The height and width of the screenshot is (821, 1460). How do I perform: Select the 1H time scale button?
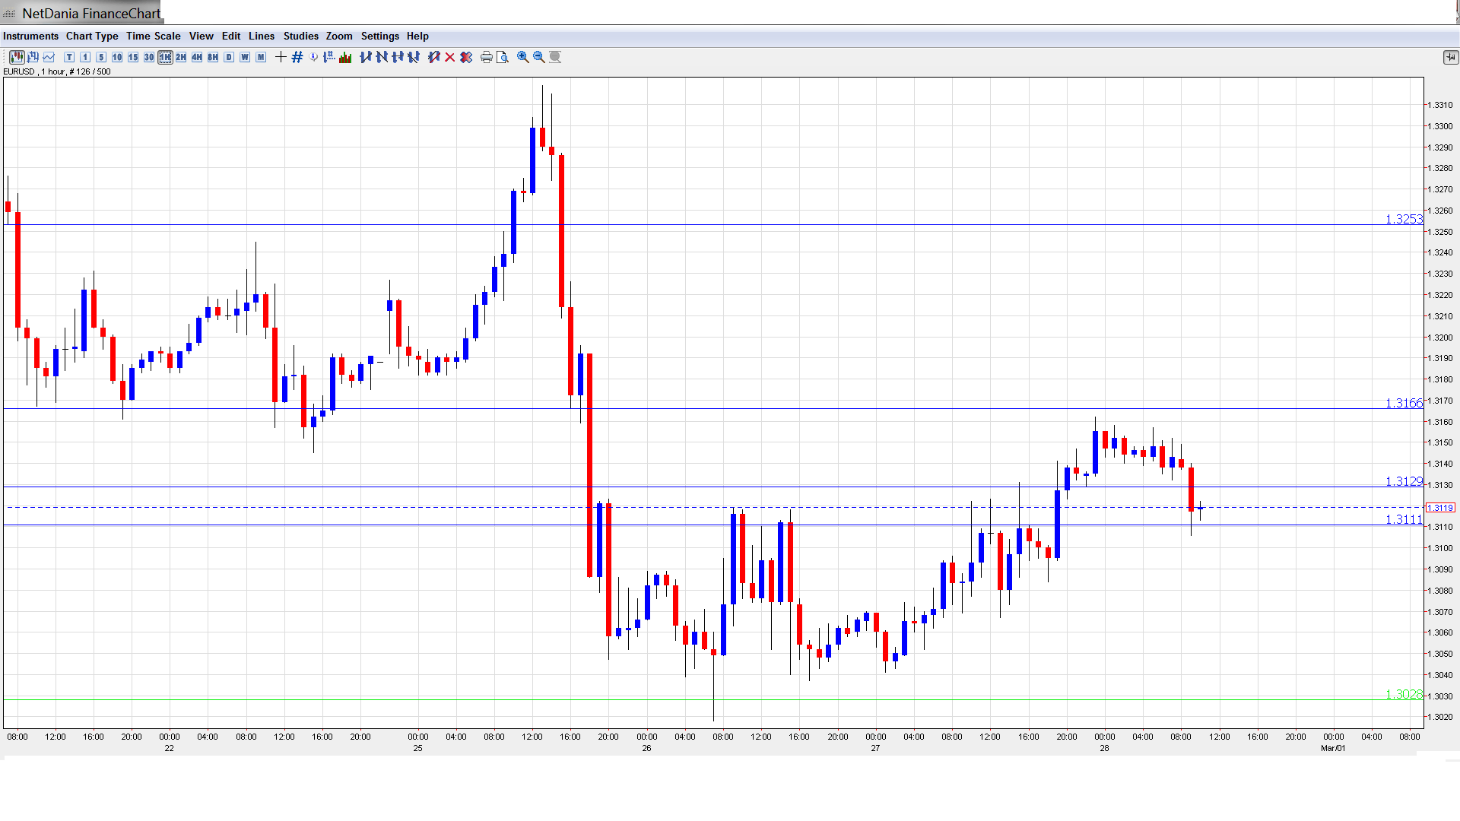[x=165, y=57]
